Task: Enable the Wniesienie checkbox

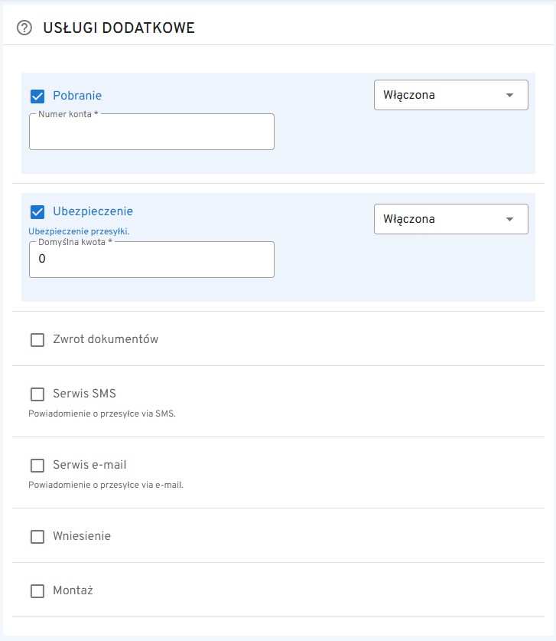Action: 37,537
